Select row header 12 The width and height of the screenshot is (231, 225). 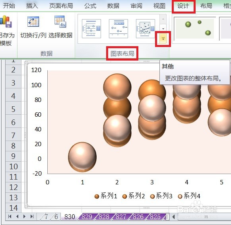(x=13, y=187)
